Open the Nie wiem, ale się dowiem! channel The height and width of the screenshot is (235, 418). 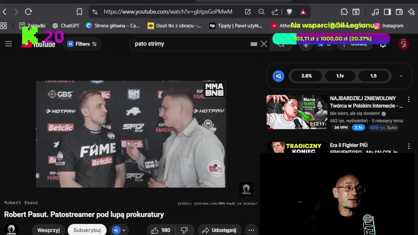coord(355,114)
